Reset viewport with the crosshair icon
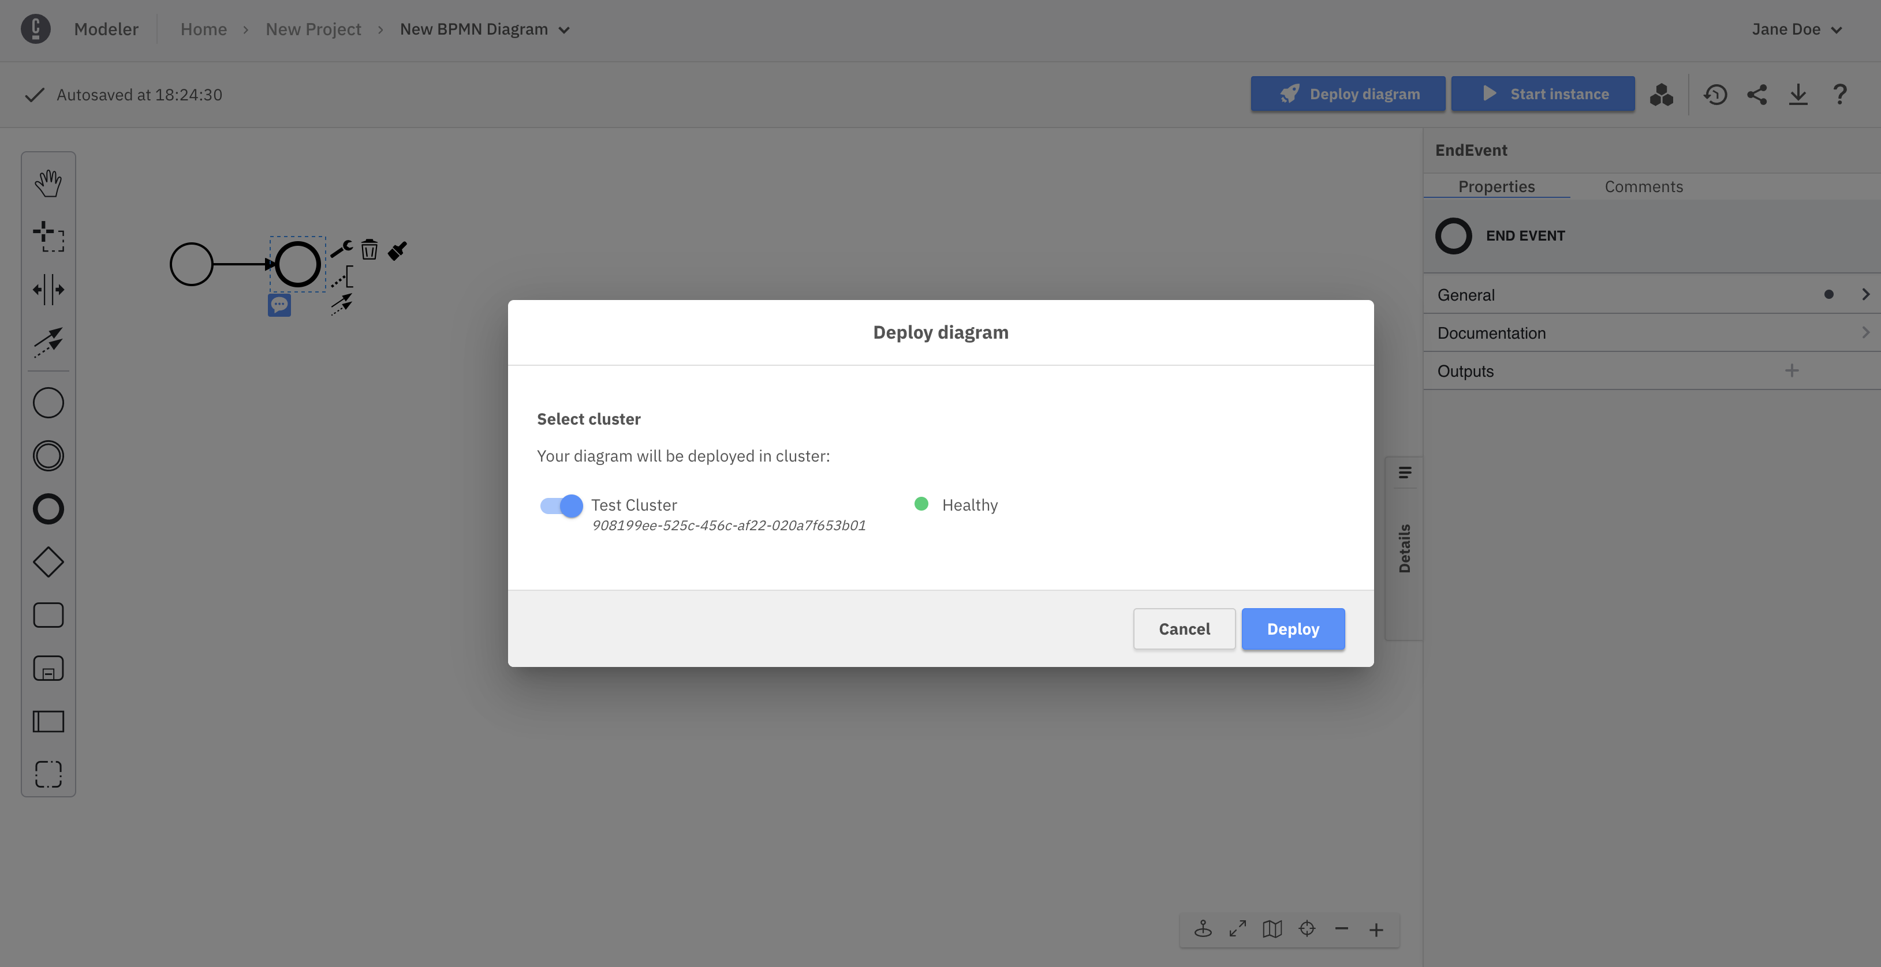 tap(1307, 929)
